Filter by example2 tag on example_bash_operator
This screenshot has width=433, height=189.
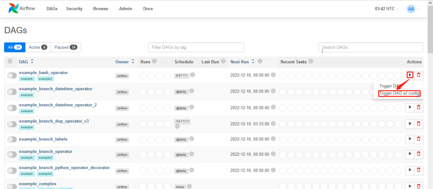click(45, 78)
